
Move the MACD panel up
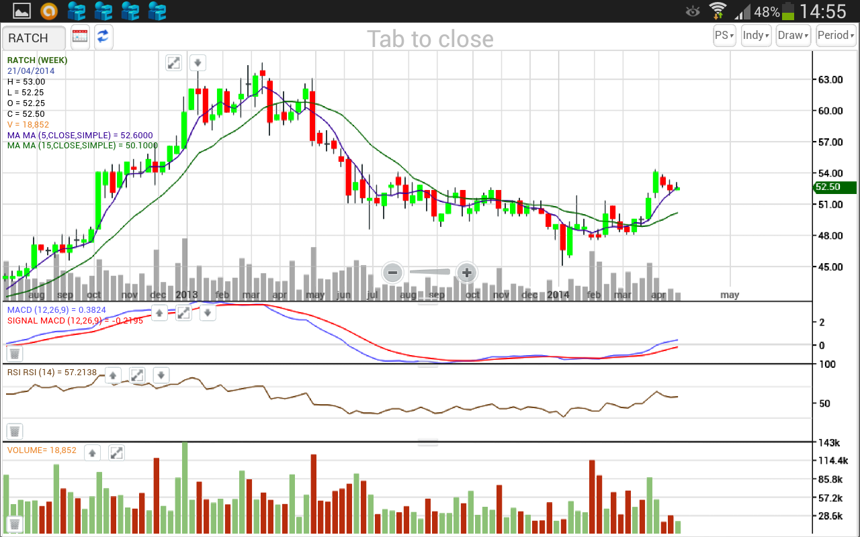(x=159, y=313)
